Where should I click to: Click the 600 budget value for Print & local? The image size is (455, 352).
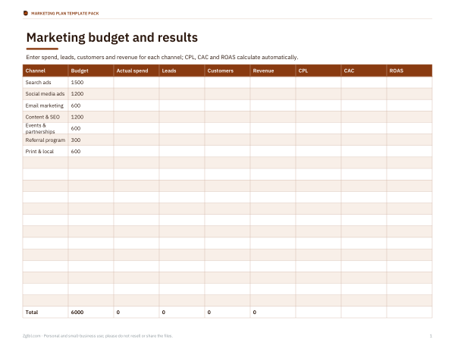click(x=75, y=151)
